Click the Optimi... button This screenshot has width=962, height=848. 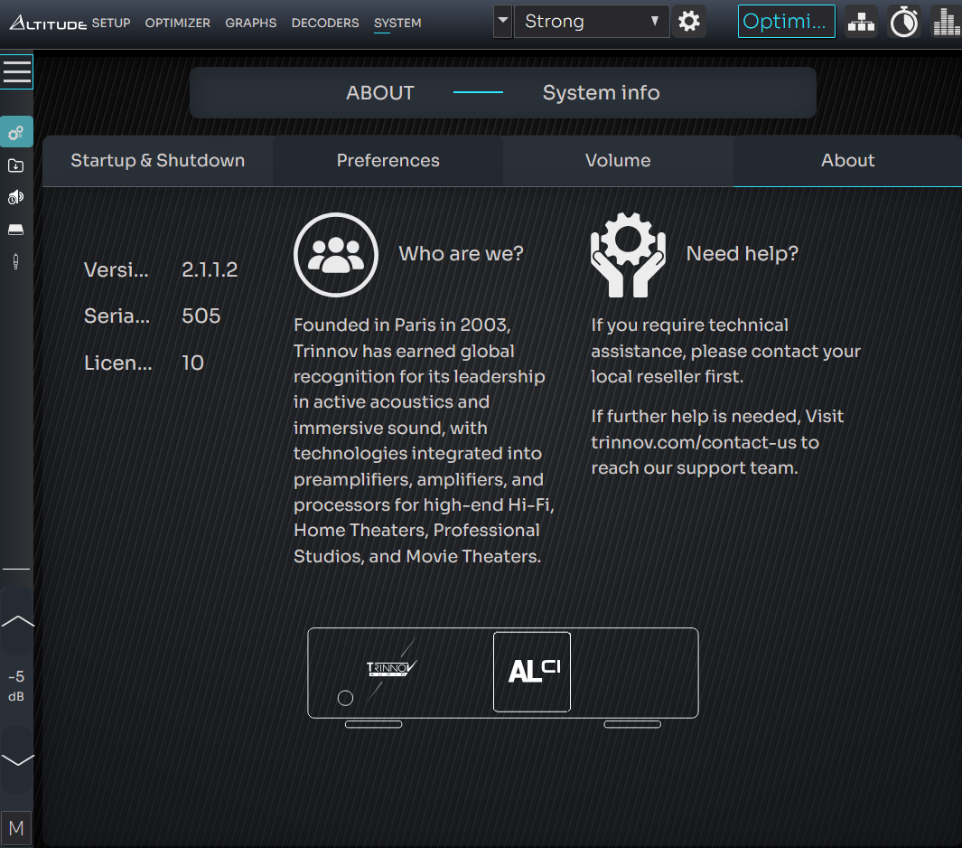(x=786, y=22)
